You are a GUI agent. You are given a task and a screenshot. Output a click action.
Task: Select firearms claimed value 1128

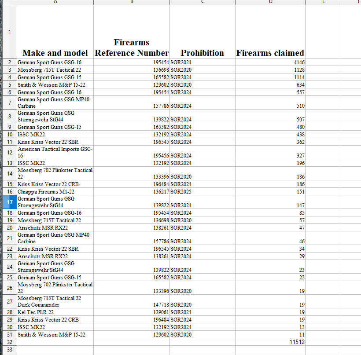pos(270,70)
